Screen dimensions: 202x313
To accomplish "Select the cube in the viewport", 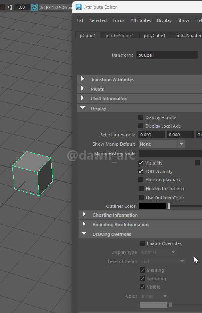I will pyautogui.click(x=32, y=173).
